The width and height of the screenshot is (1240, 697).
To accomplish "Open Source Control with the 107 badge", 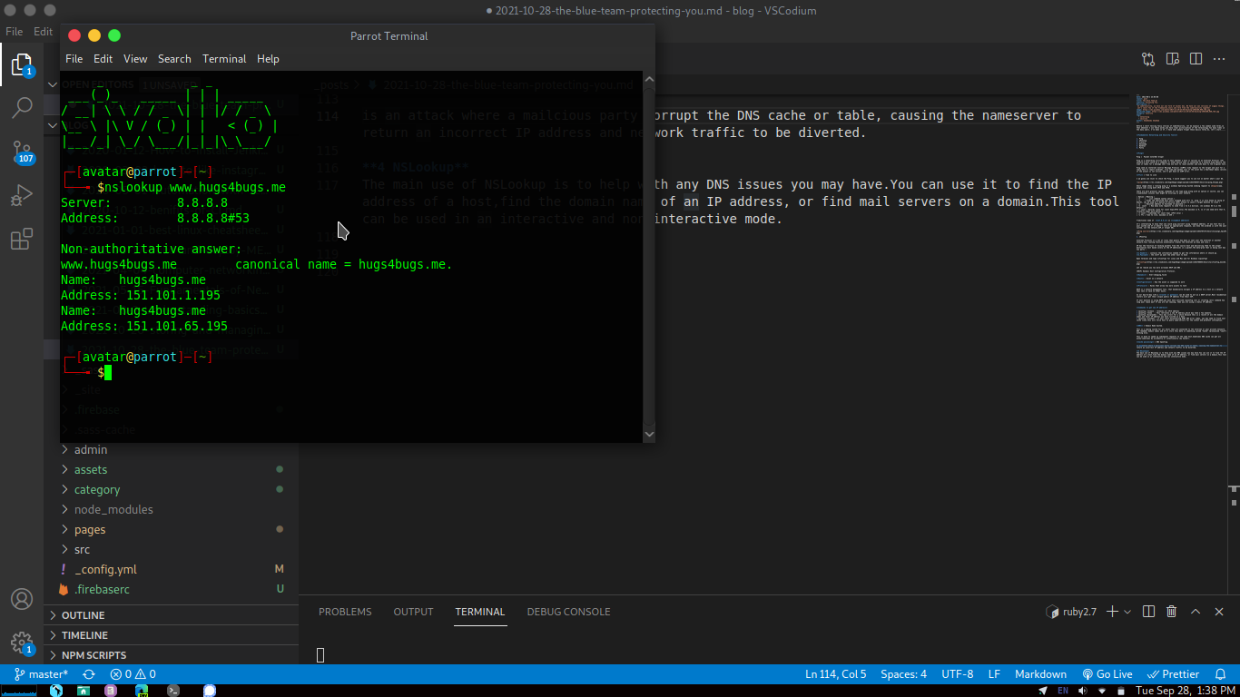I will (22, 152).
